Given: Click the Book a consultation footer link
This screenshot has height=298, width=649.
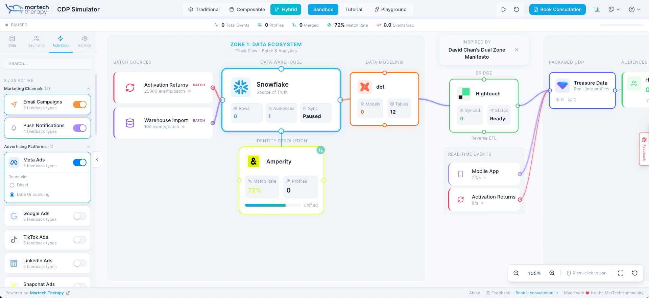Looking at the screenshot, I should pos(537,293).
